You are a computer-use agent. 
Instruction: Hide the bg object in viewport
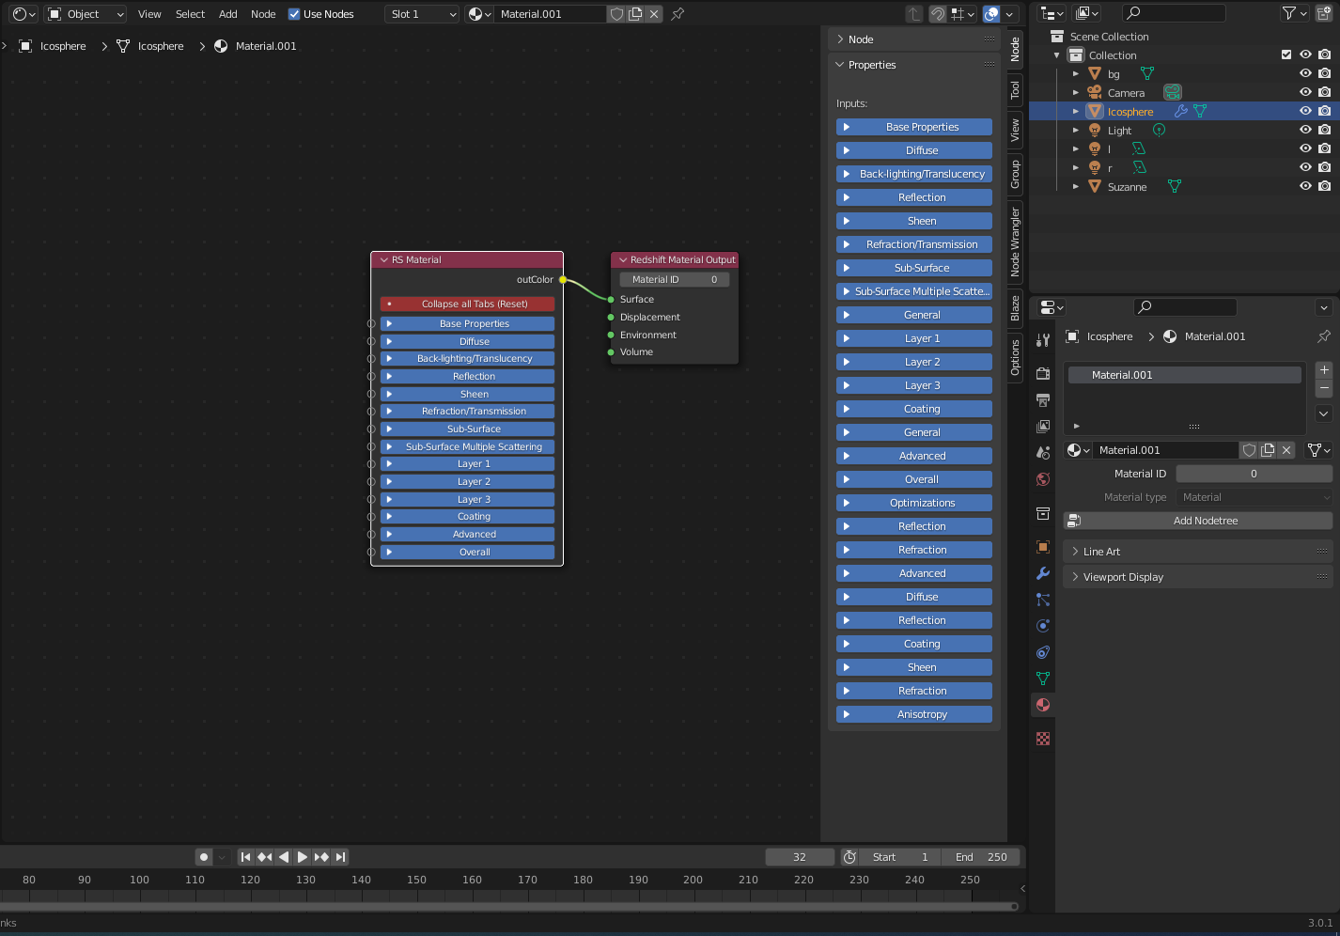(x=1305, y=73)
